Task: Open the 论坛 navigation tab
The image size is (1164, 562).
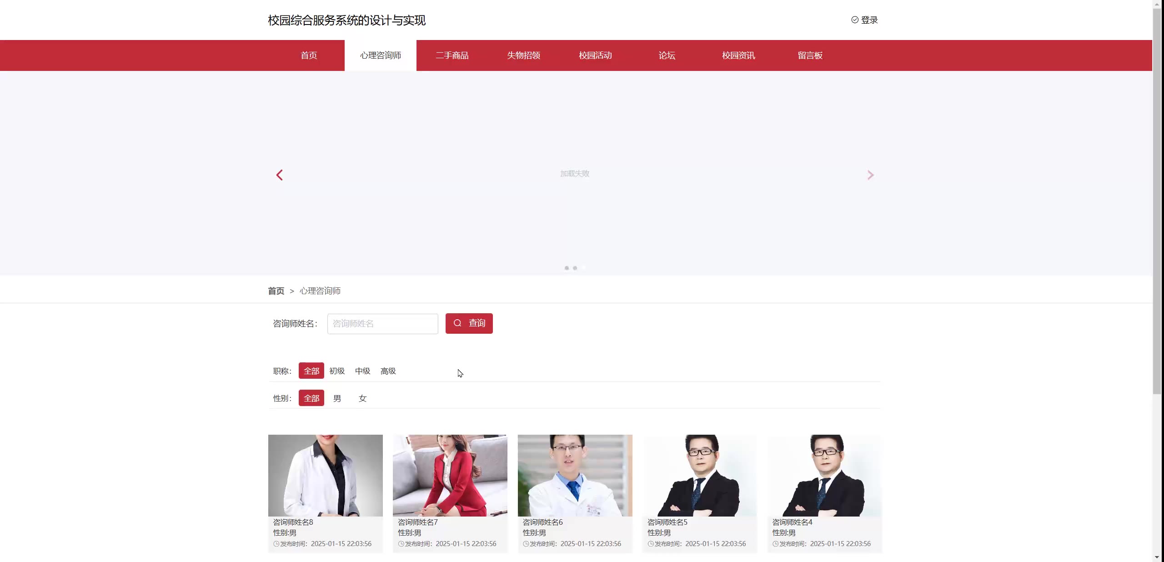Action: tap(667, 55)
